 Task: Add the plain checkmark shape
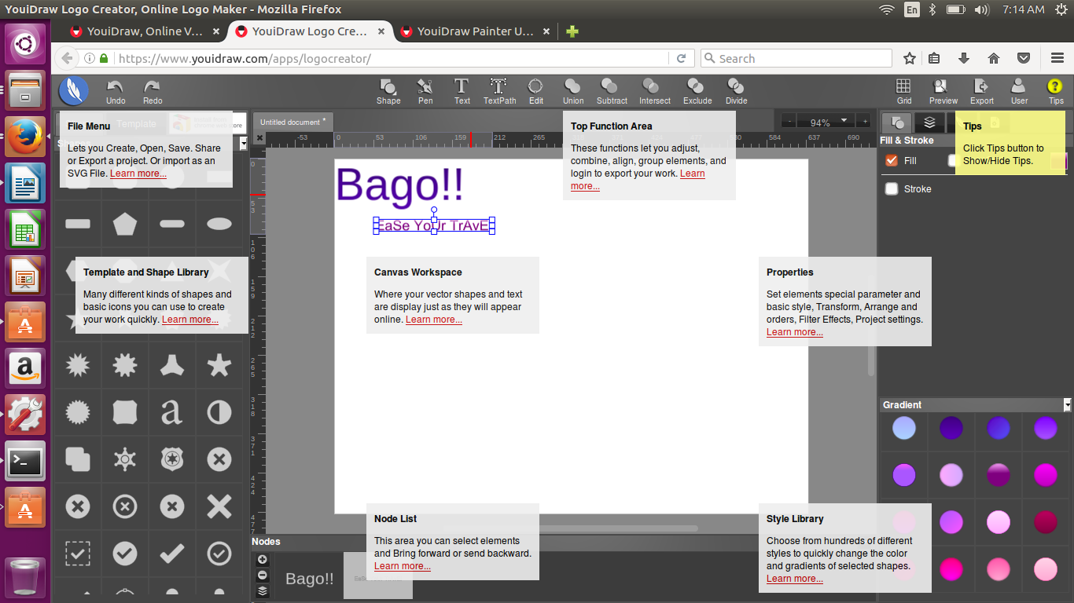(171, 554)
